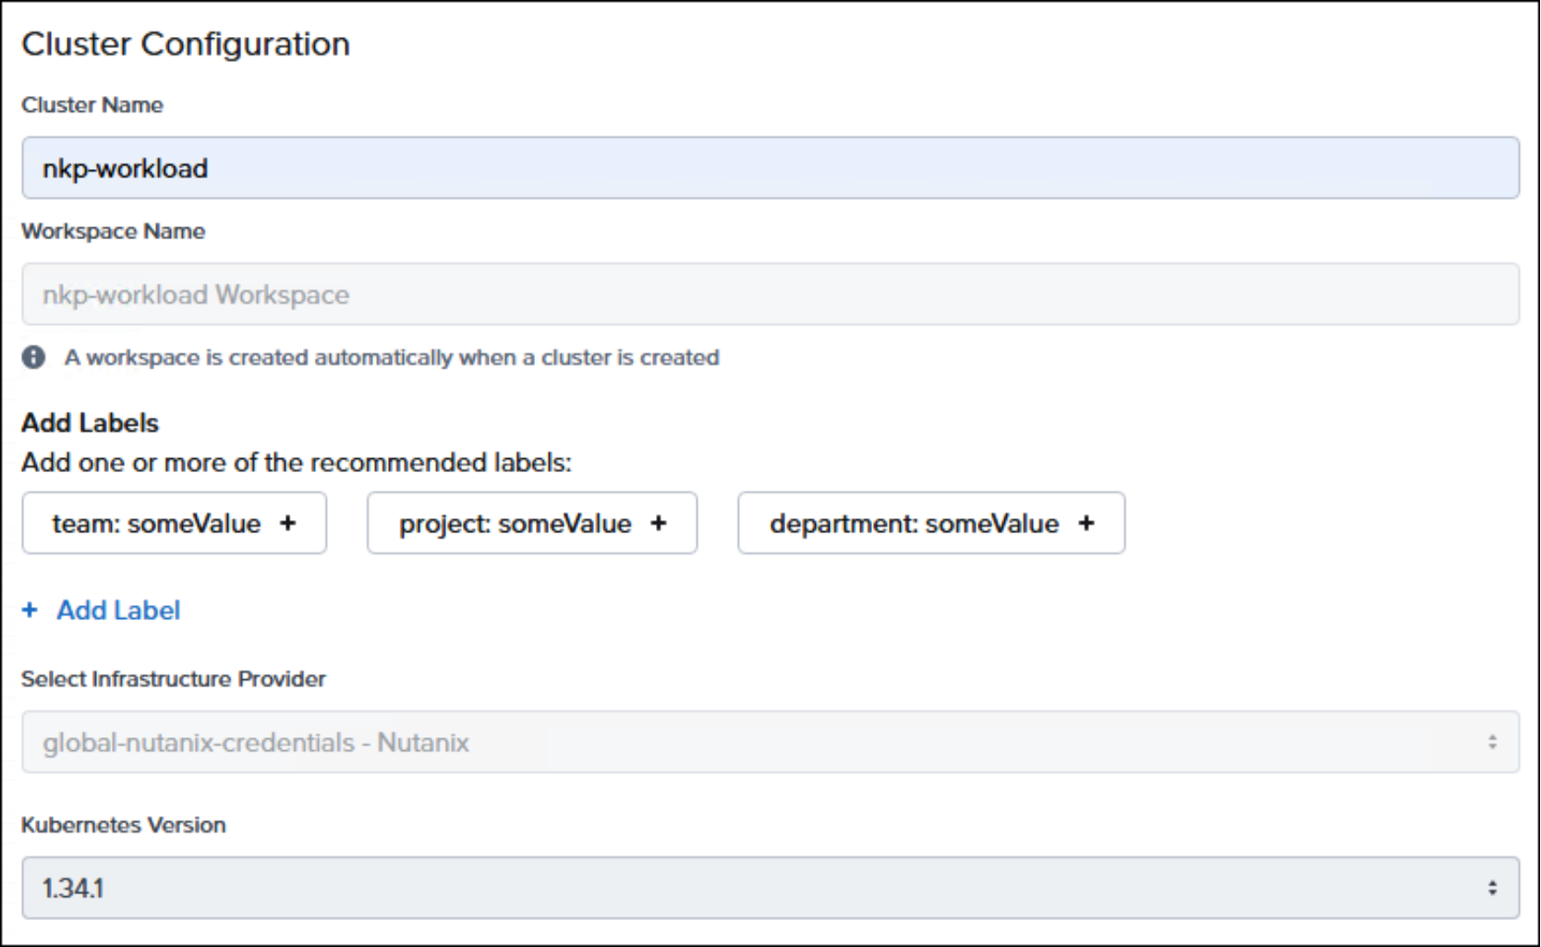Screen dimensions: 1541x947
Task: Click 'Add one or more of the recommended labels' text
Action: [x=297, y=462]
